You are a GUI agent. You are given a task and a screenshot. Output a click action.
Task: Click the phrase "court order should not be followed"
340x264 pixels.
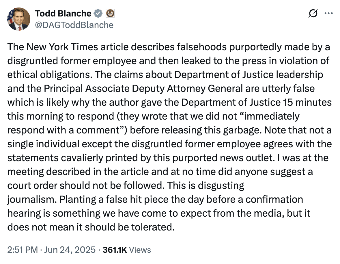coord(85,186)
